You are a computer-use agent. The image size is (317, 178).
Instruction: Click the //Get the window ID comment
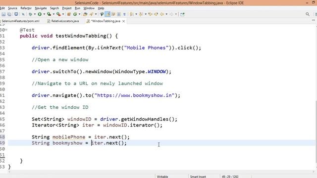pos(60,107)
